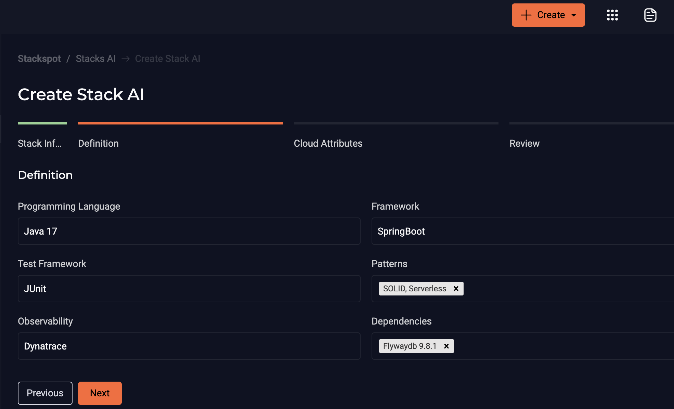Switch to the Review step
The height and width of the screenshot is (409, 674).
coord(524,143)
